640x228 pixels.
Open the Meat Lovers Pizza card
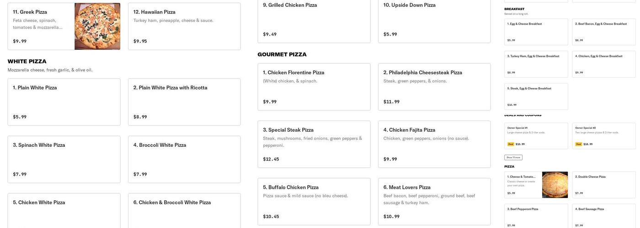434,201
